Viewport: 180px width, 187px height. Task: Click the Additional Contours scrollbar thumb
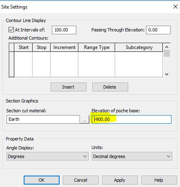point(167,53)
